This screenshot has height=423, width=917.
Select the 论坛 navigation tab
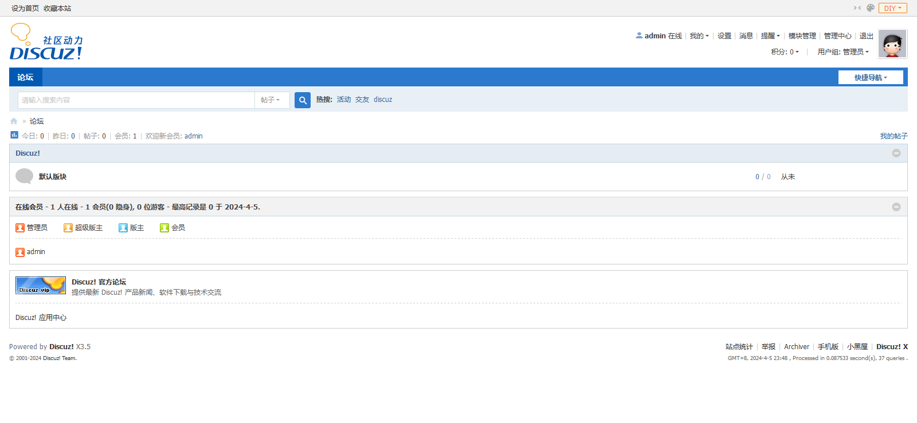coord(25,77)
